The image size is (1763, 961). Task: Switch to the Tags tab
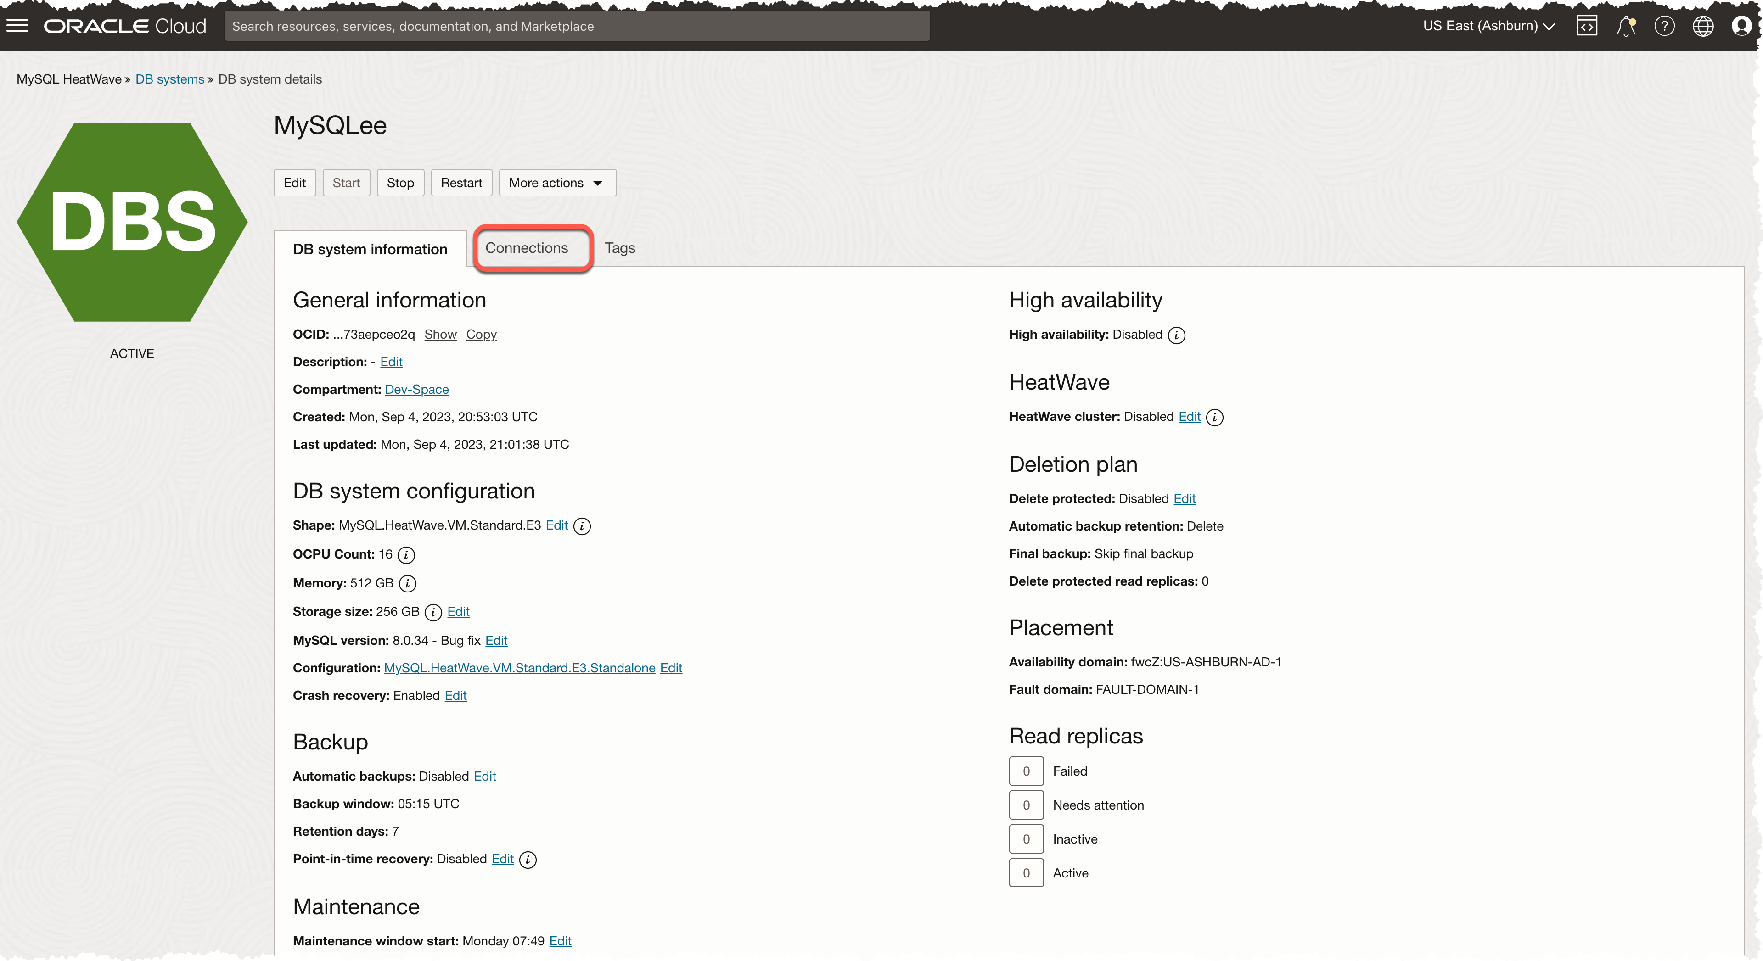[x=619, y=248]
